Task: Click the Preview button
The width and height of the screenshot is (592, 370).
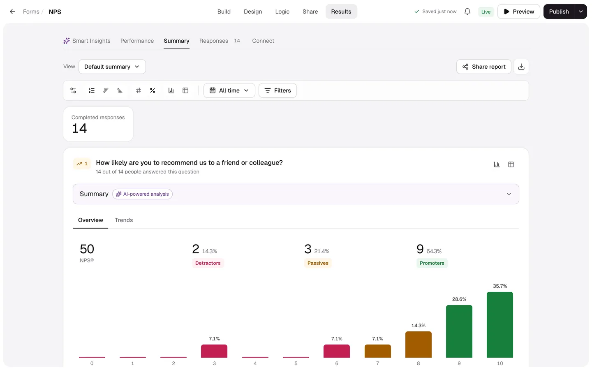Action: (x=519, y=12)
